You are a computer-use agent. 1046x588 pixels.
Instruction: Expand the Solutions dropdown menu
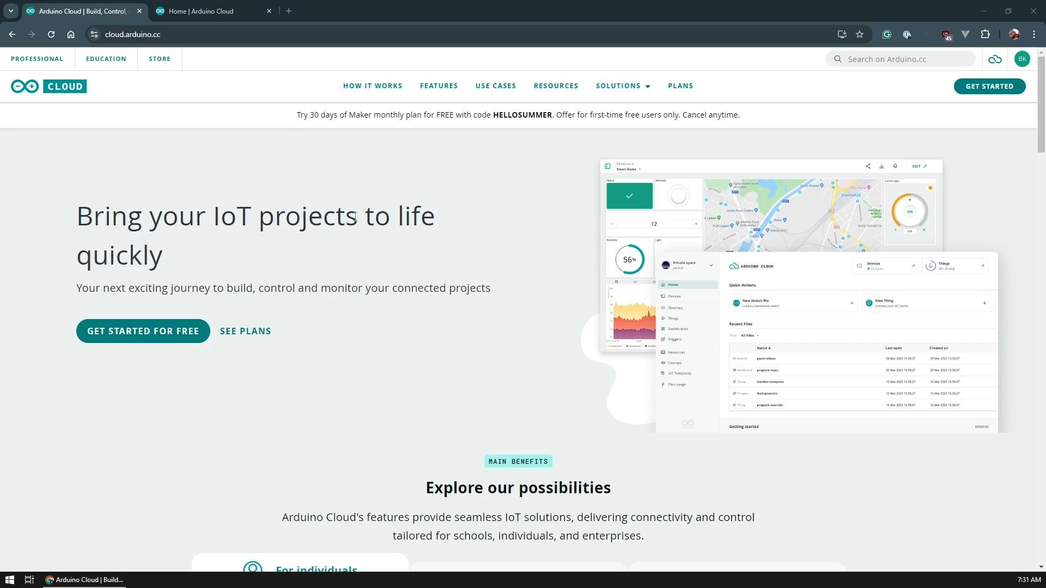pos(623,86)
